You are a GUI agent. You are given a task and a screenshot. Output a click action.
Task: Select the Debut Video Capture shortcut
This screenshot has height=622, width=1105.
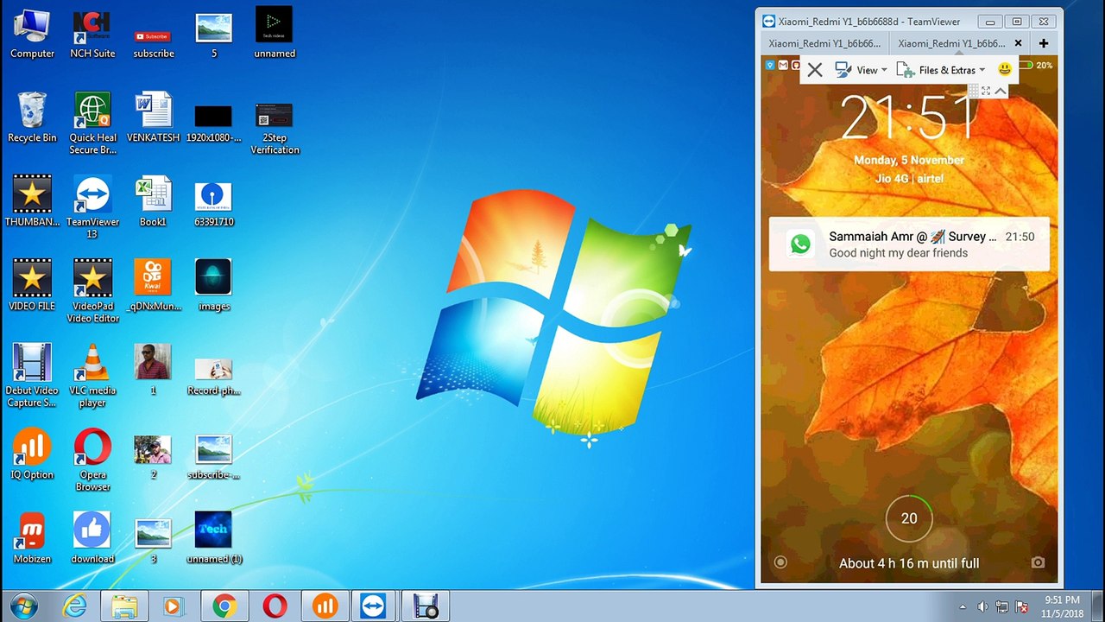pyautogui.click(x=32, y=376)
